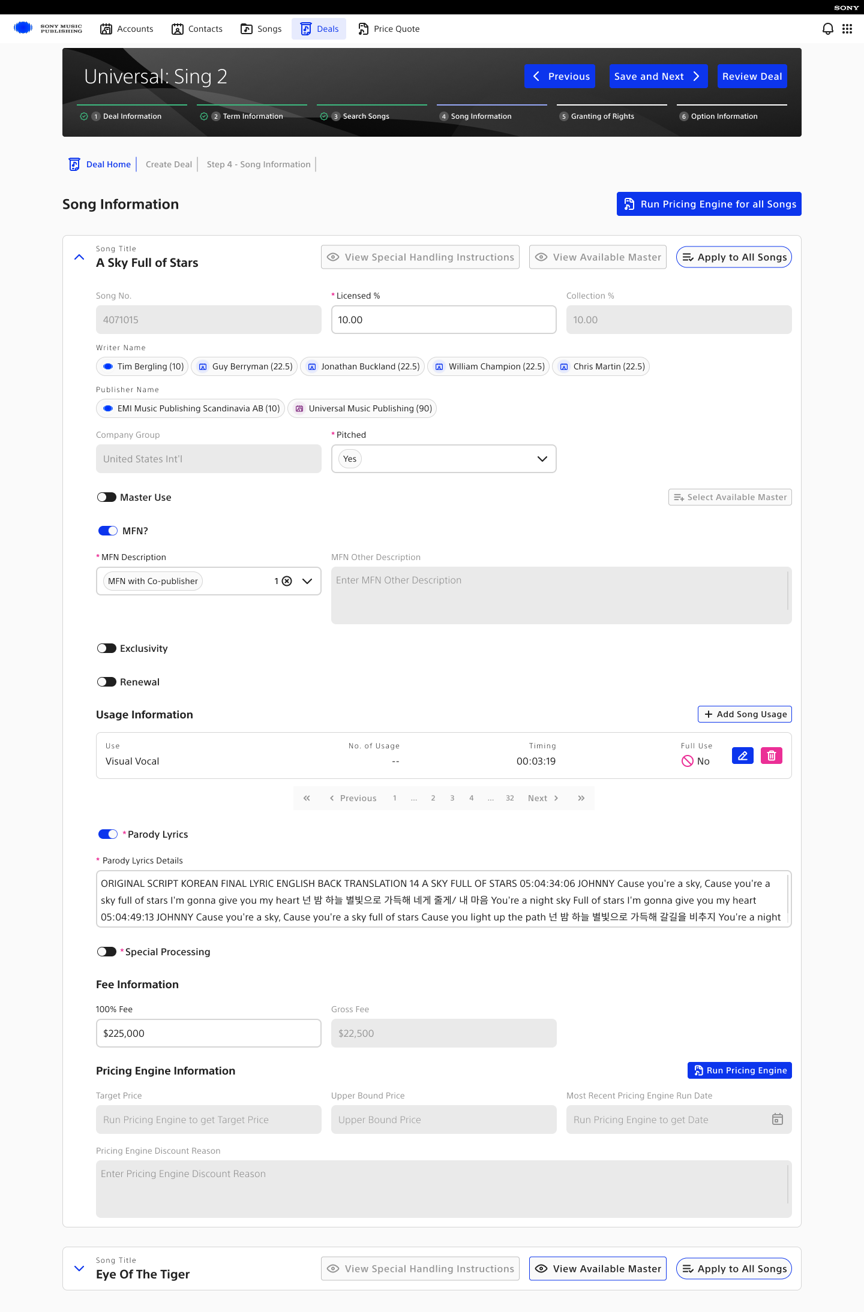Click Guy Berryman writer chip
Image resolution: width=864 pixels, height=1312 pixels.
point(244,366)
